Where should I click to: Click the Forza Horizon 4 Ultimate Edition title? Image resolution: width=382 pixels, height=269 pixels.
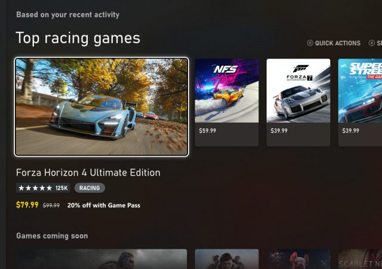point(88,173)
